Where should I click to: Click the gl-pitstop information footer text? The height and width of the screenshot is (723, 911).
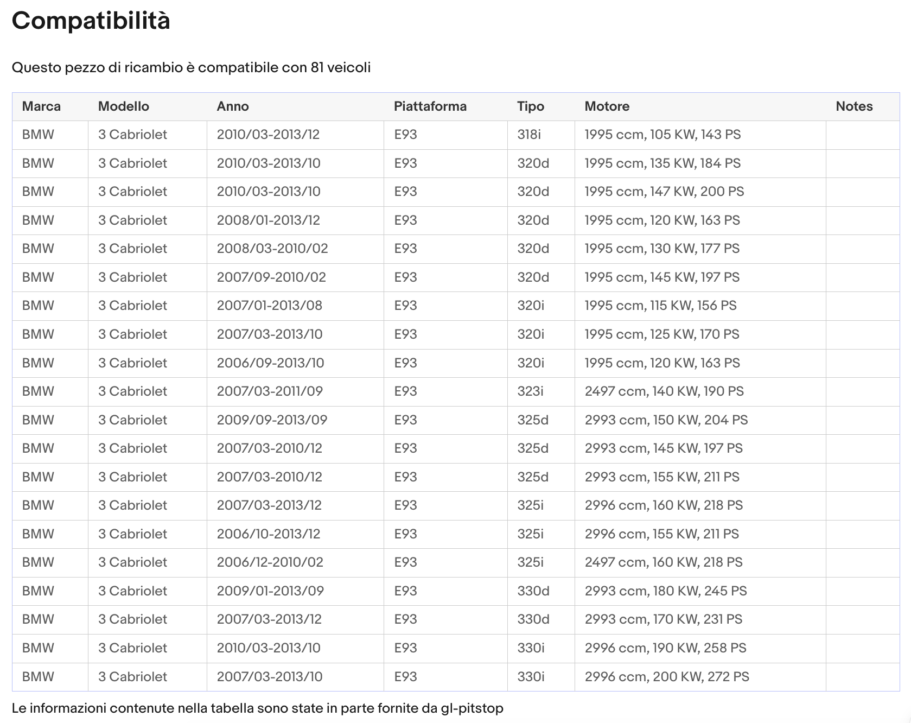tap(258, 708)
